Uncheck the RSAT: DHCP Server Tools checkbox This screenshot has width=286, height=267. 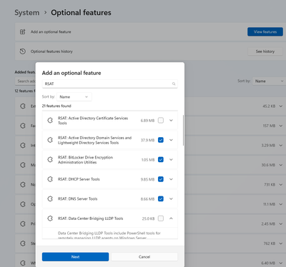coord(161,179)
